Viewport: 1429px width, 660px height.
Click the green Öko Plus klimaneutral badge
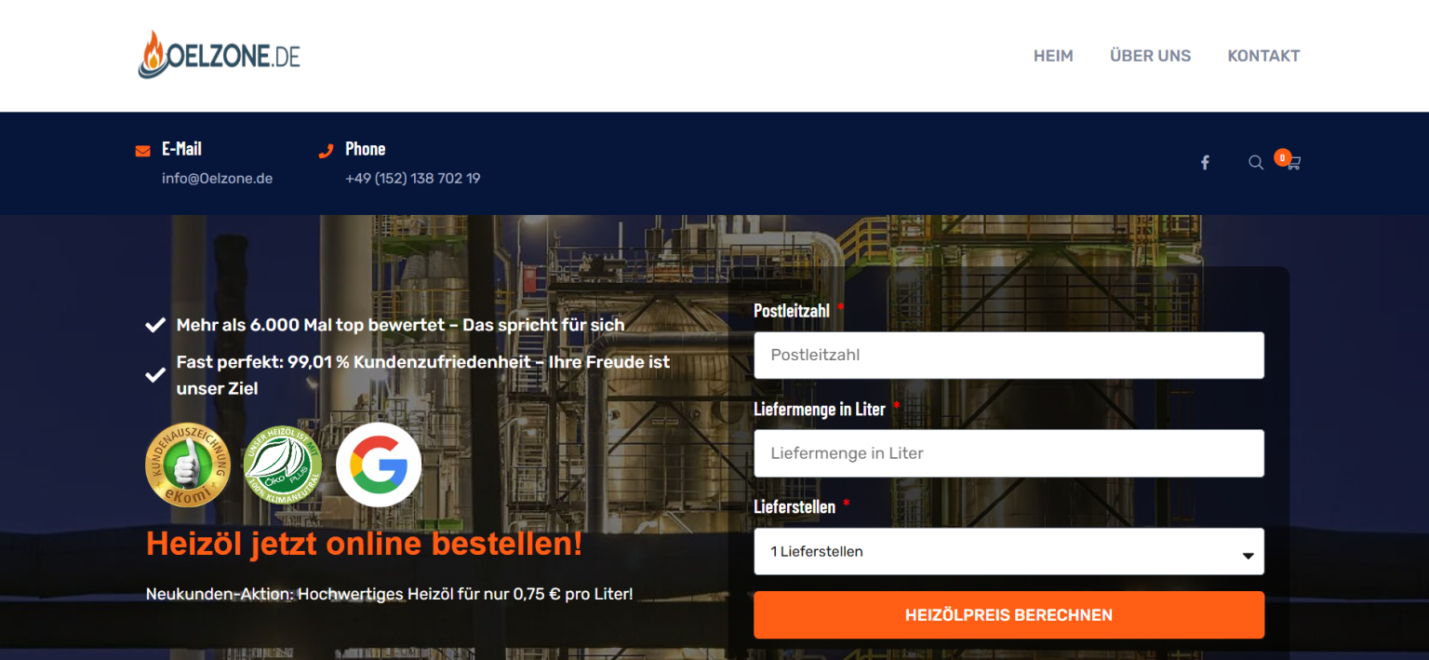click(x=283, y=465)
